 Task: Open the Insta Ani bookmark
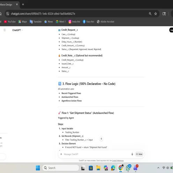(x=74, y=22)
